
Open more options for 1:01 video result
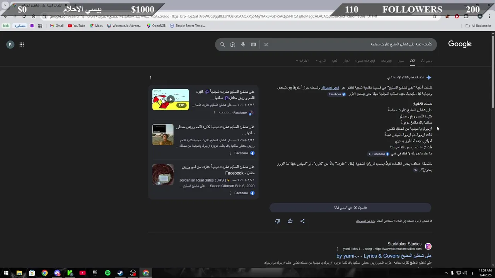click(215, 113)
